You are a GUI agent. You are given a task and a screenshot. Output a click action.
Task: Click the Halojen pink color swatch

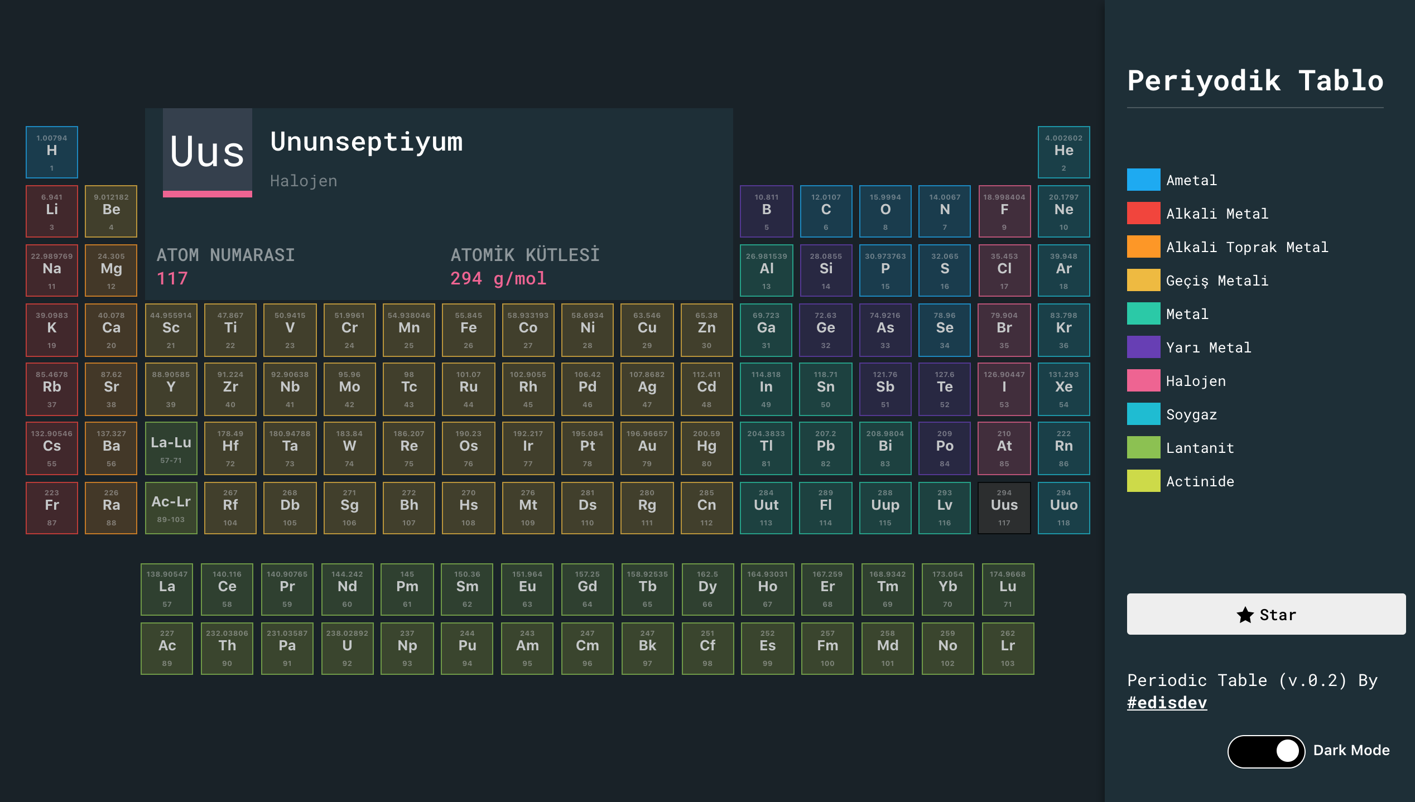[x=1143, y=381]
